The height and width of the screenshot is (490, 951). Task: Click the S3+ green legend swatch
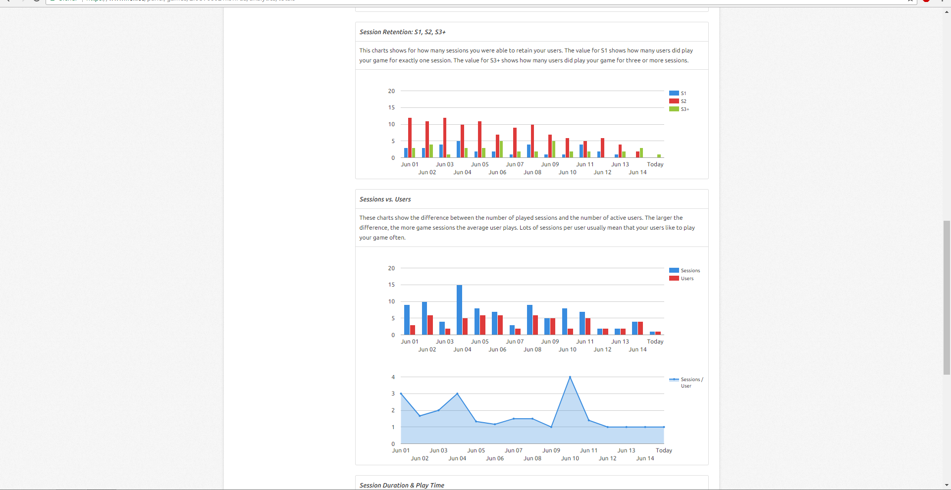click(674, 109)
